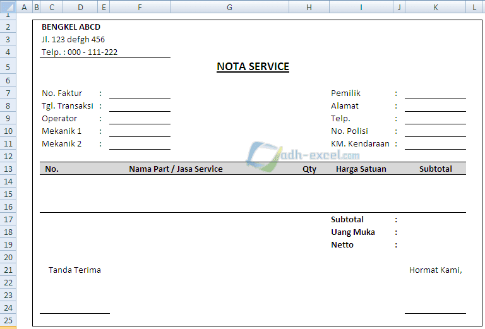Select column A header
Viewport: 485px width, 329px height.
[24, 7]
